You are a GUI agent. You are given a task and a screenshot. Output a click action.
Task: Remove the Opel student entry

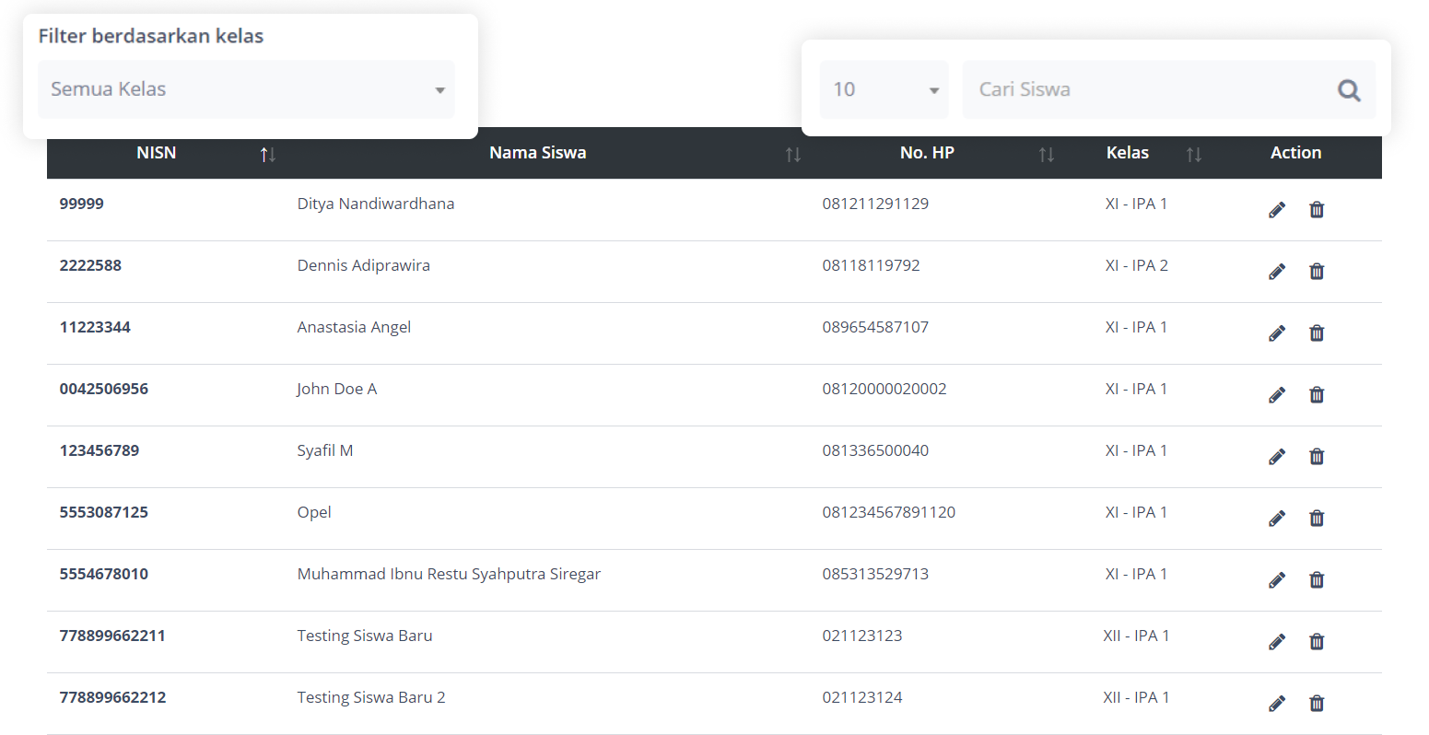(1317, 519)
